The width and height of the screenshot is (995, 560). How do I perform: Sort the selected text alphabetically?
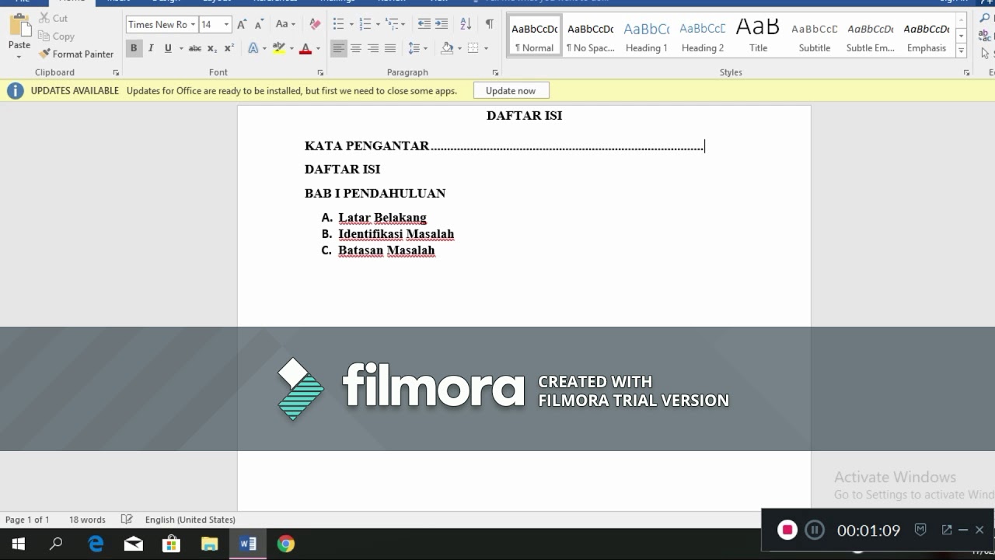tap(465, 25)
